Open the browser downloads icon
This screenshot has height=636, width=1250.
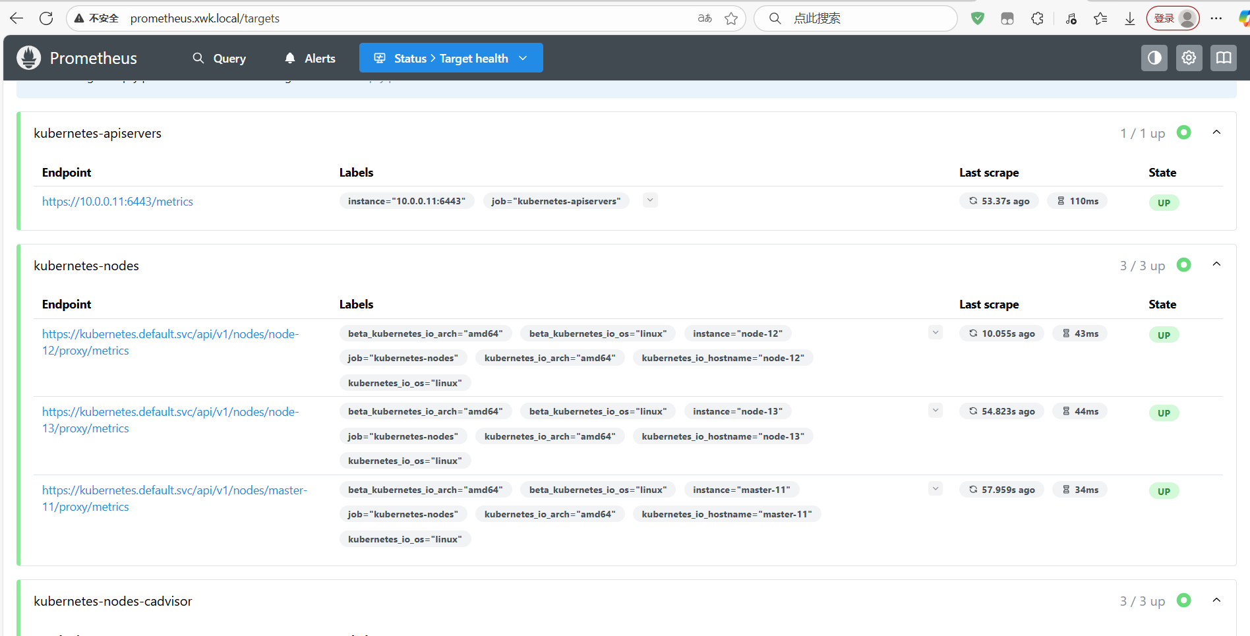(x=1130, y=18)
